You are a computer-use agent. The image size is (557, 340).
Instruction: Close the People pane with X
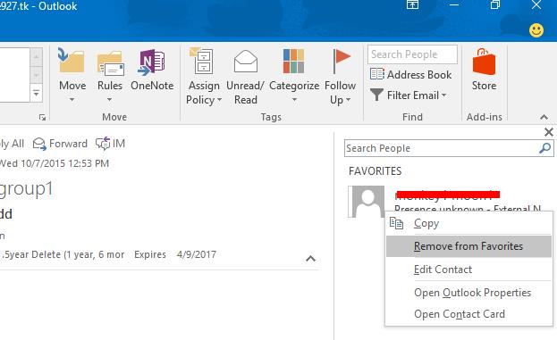(x=548, y=132)
